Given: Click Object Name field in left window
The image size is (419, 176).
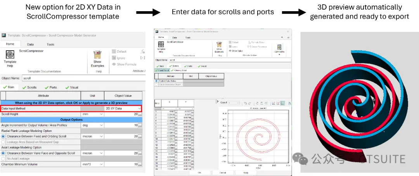Looking at the screenshot, I should (x=83, y=78).
